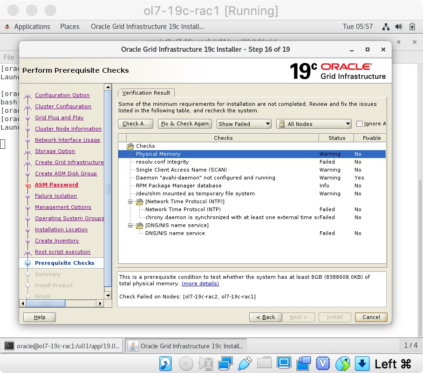Screen dimensions: 423x373
Task: Click the battery power icon in top bar
Action: point(412,27)
